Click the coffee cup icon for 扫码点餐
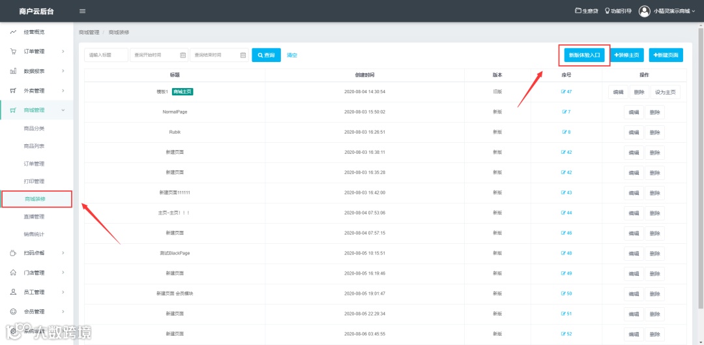Screen dimensions: 704x345 (x=14, y=253)
